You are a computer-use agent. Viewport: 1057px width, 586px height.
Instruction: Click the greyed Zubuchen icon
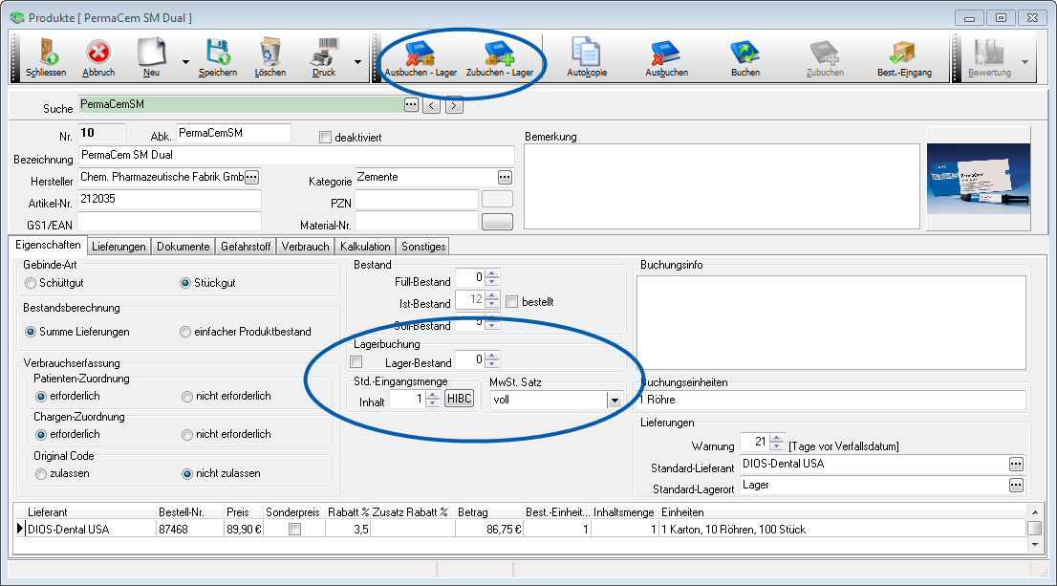pyautogui.click(x=825, y=53)
